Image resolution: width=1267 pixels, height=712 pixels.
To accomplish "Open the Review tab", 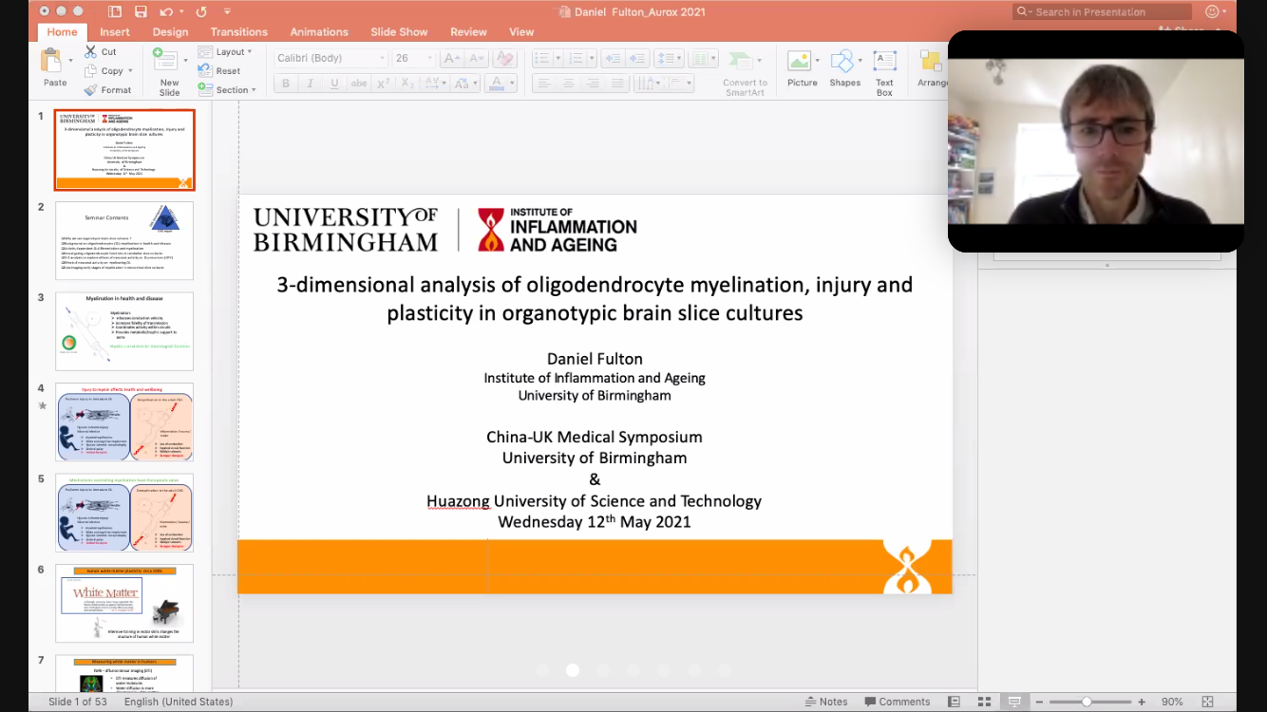I will click(468, 31).
